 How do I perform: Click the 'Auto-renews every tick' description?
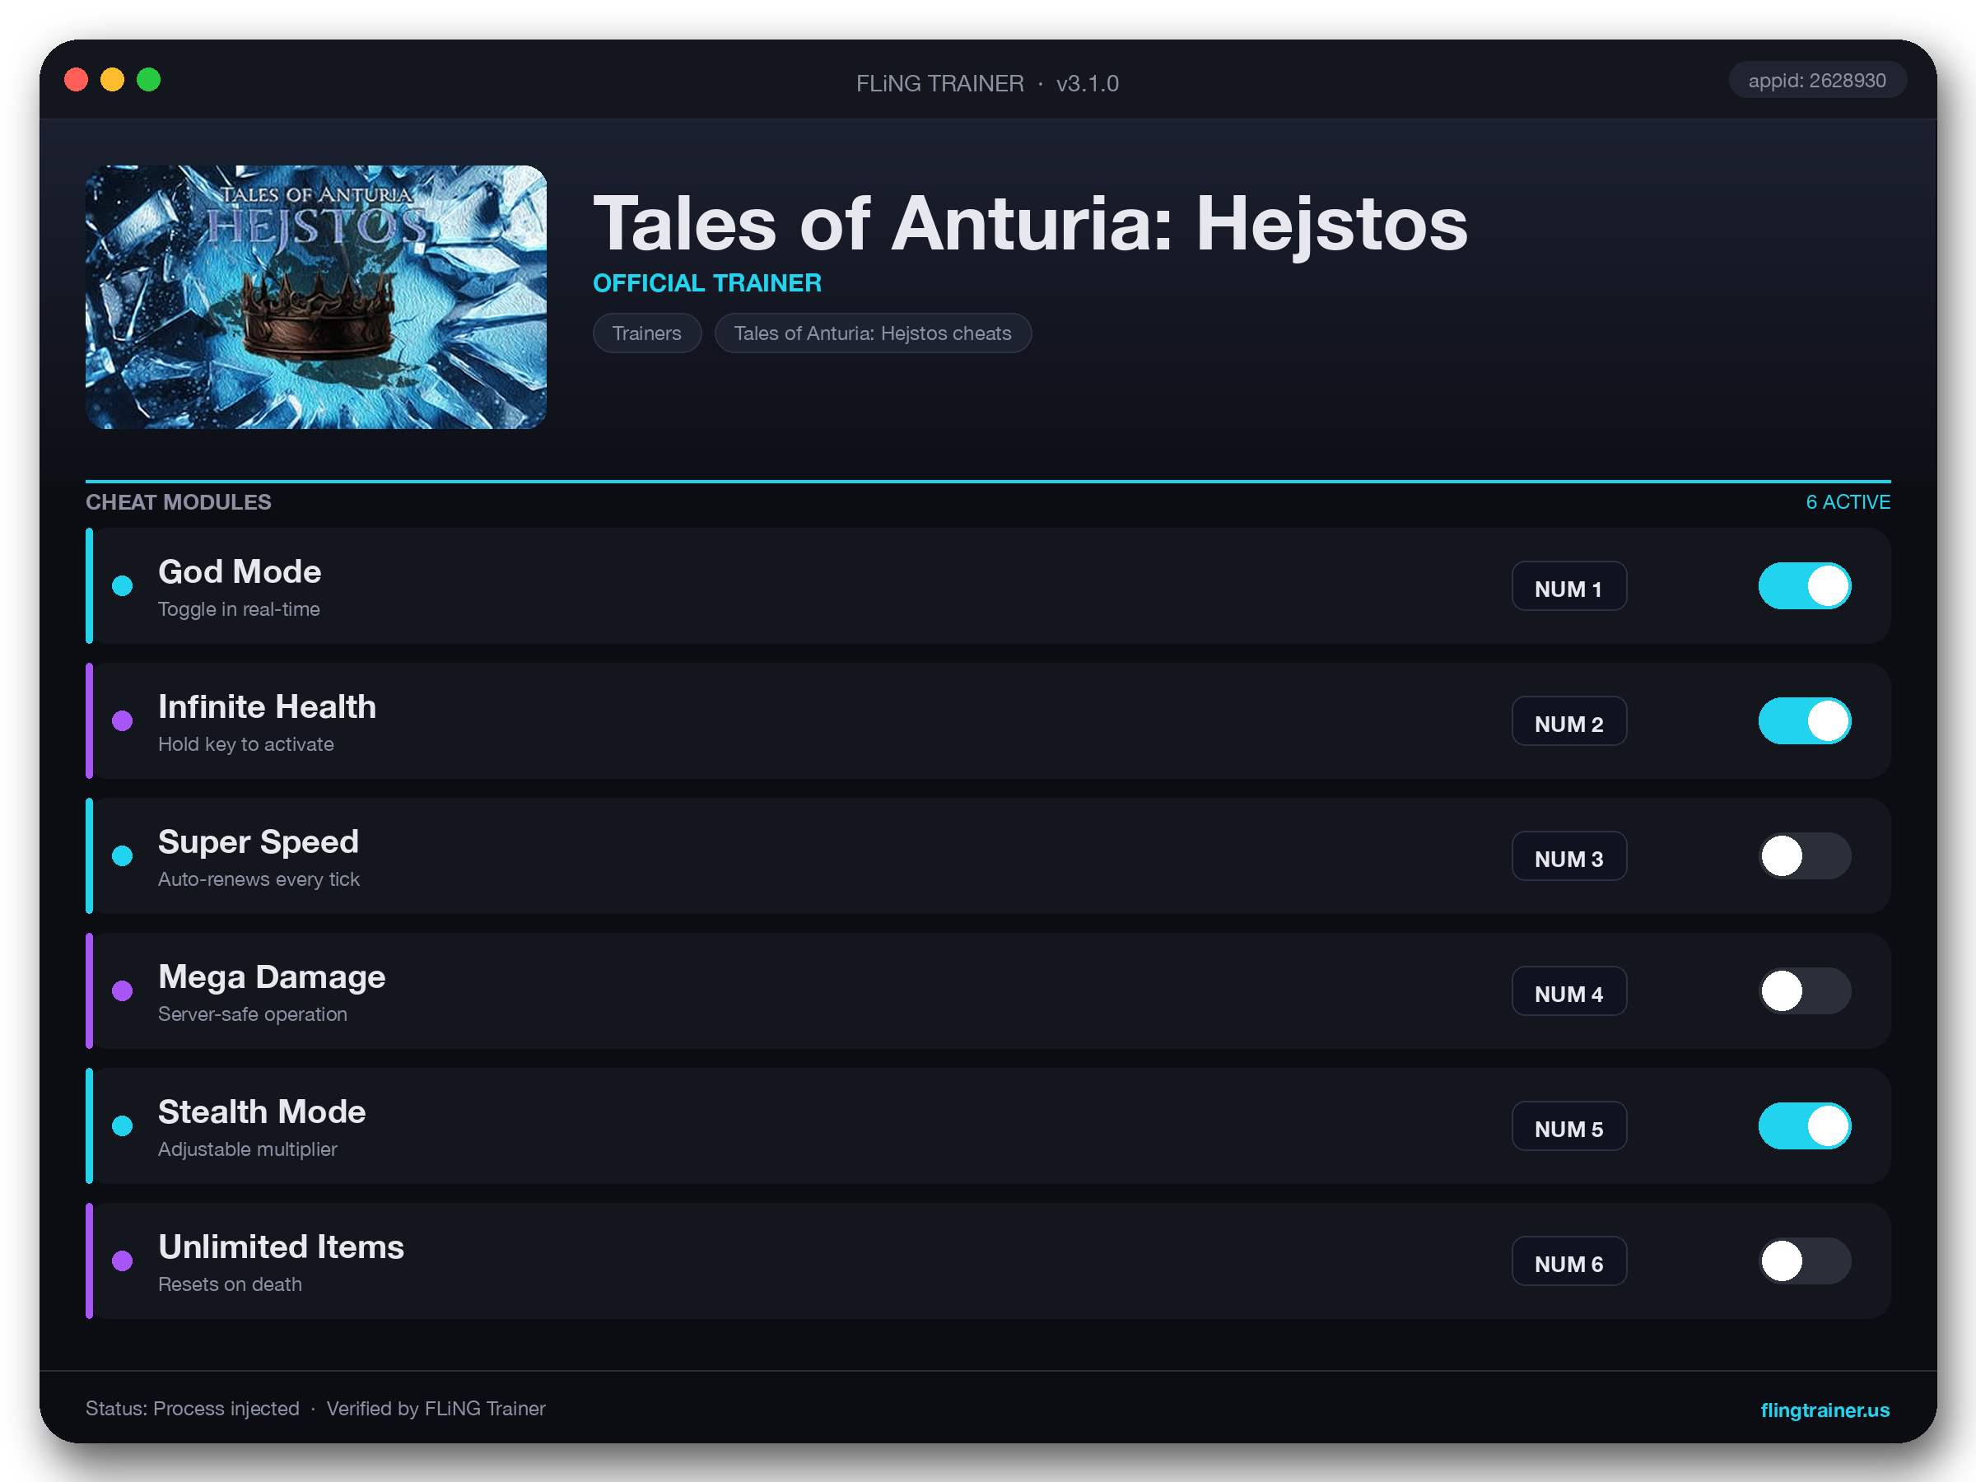point(259,879)
